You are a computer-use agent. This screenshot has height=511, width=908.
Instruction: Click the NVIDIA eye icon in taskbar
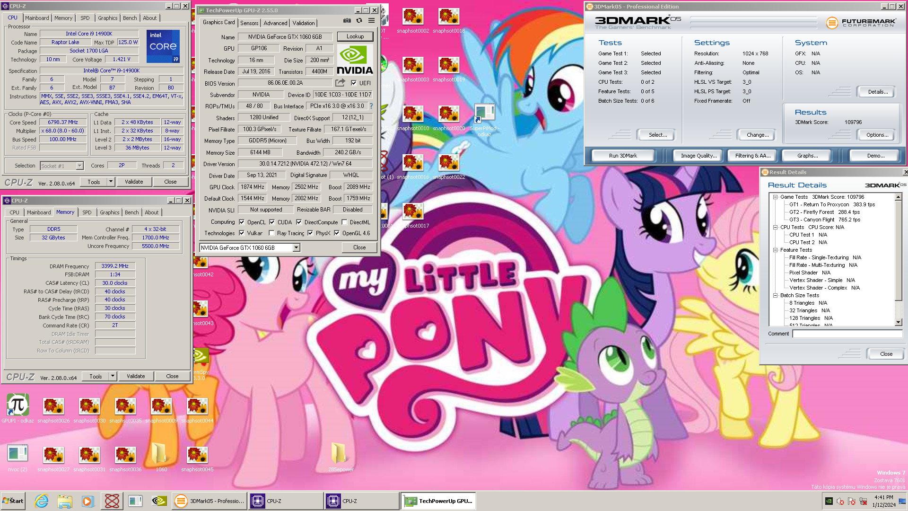click(159, 501)
